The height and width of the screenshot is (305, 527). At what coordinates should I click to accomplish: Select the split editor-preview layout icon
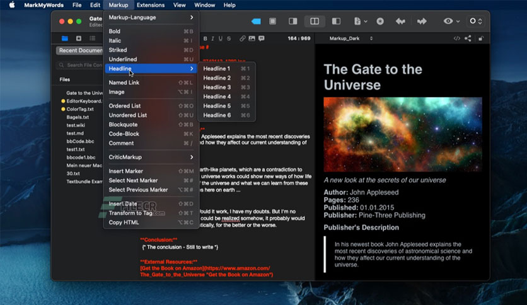315,21
